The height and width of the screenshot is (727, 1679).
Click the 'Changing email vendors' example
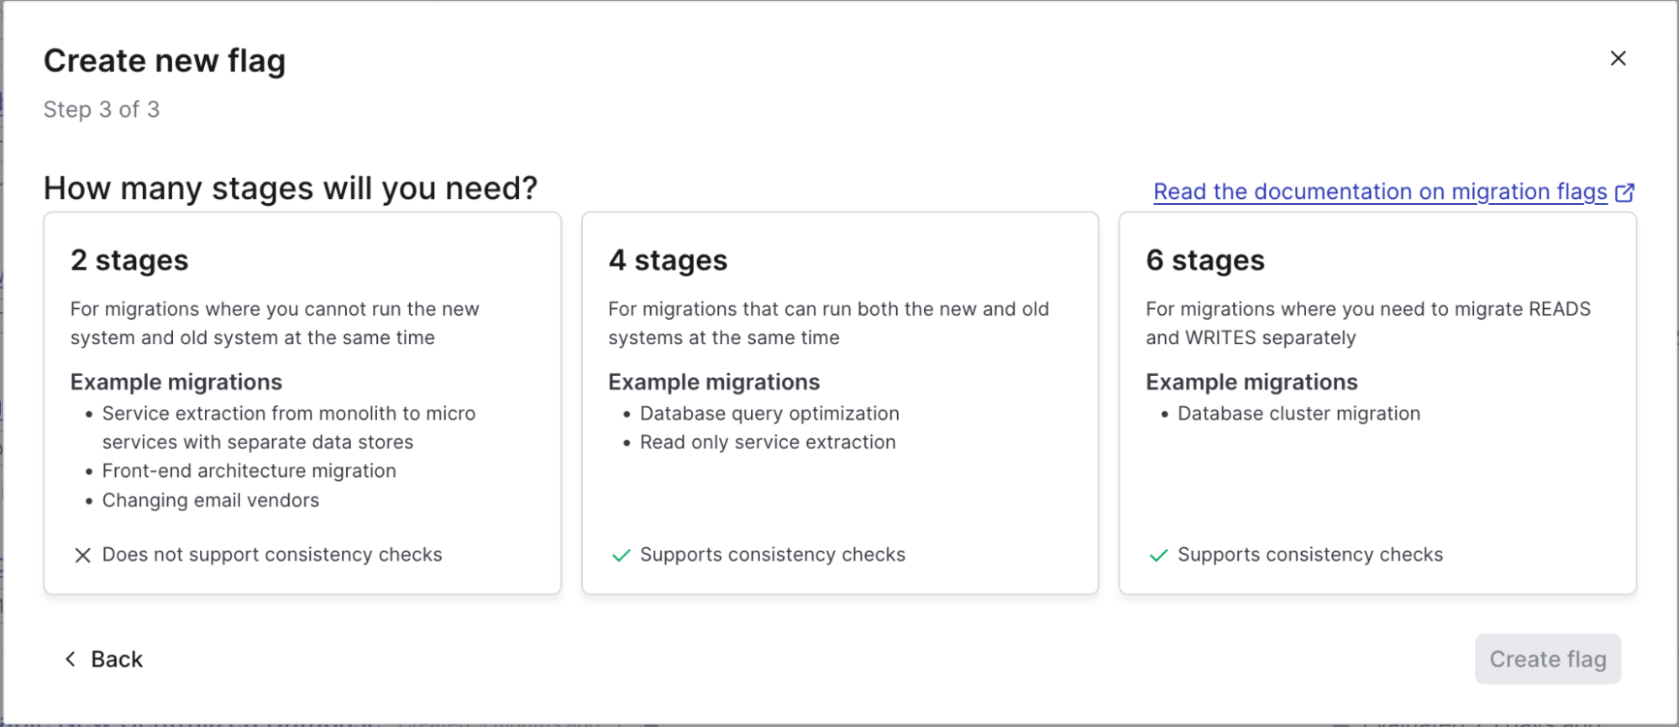(211, 500)
